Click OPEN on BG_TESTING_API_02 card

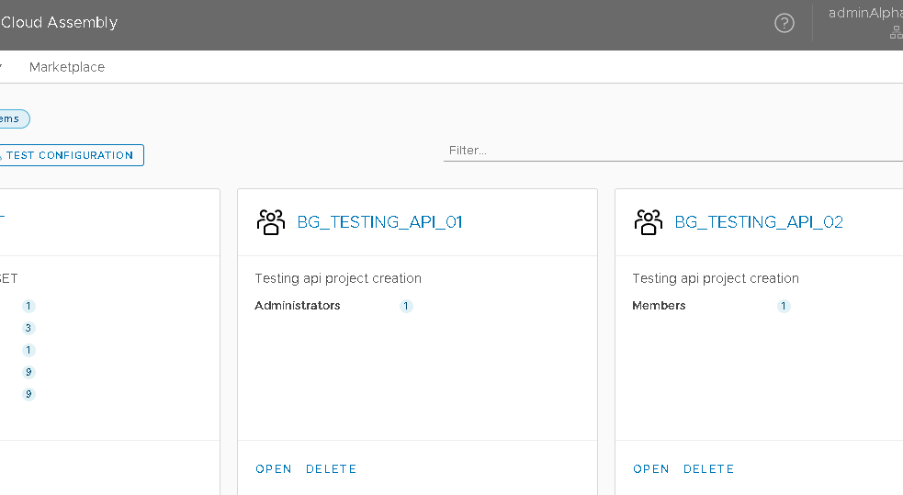point(651,469)
